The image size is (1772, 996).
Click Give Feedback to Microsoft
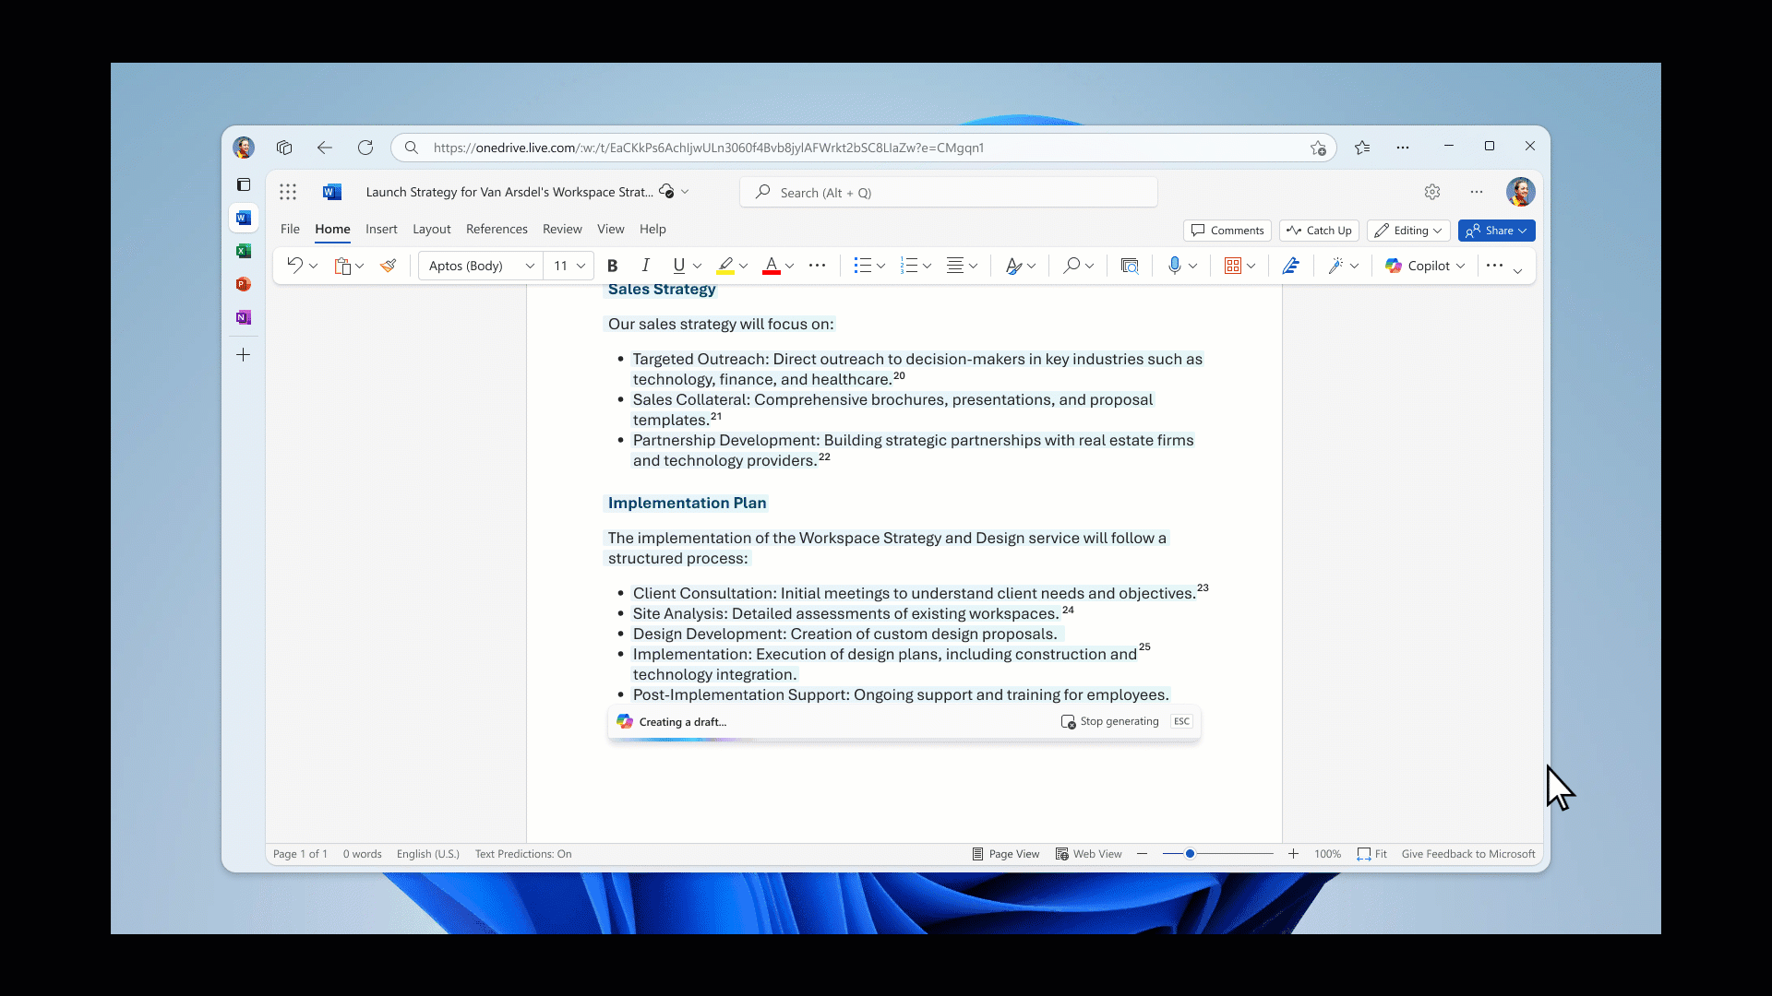coord(1468,854)
